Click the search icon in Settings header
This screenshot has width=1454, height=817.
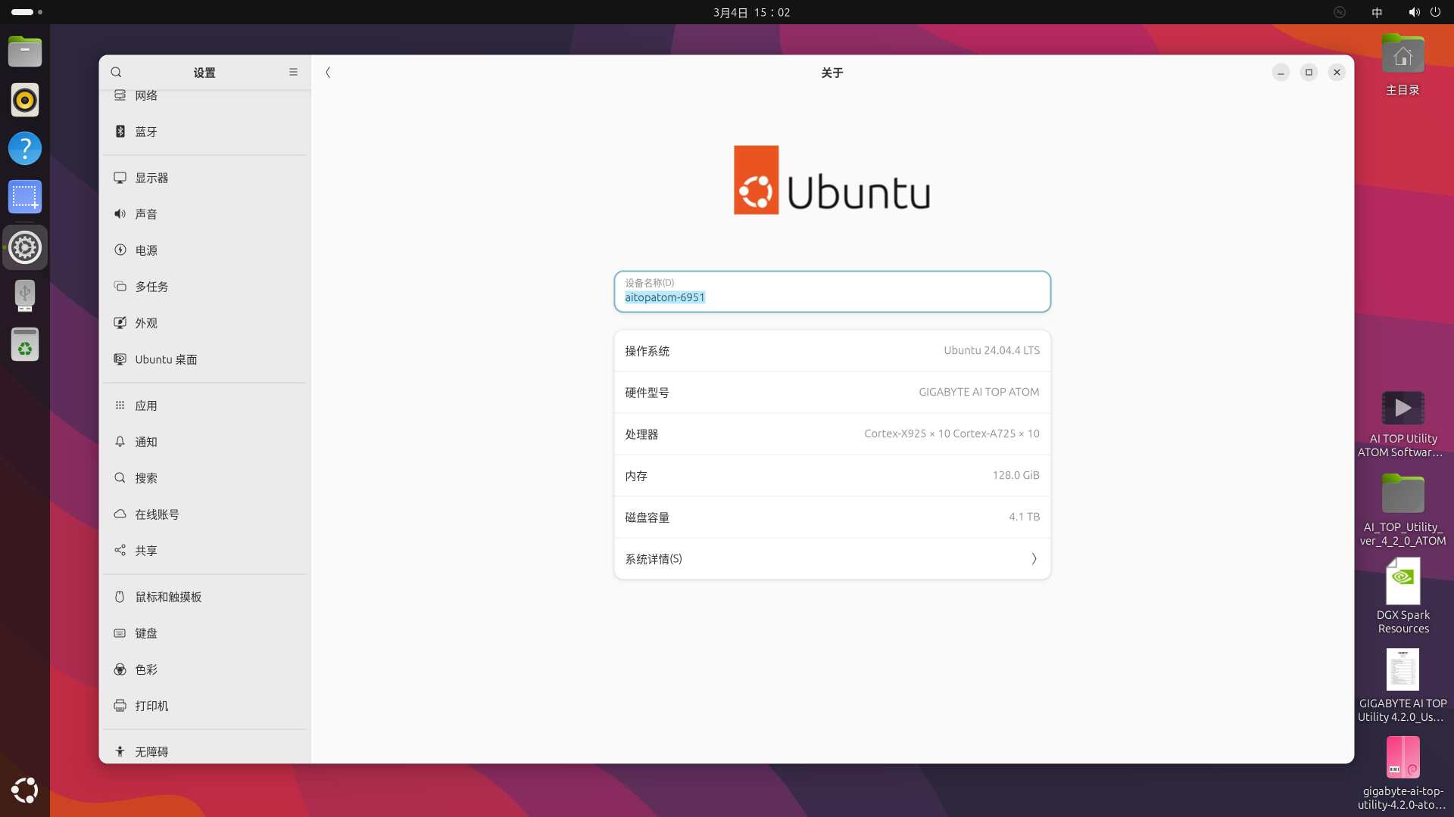(x=116, y=73)
